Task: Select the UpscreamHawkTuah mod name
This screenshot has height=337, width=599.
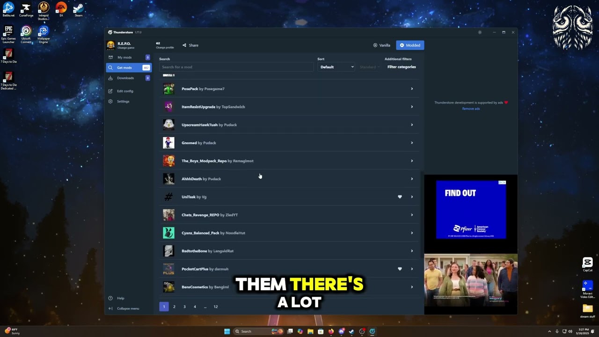Action: coord(200,125)
